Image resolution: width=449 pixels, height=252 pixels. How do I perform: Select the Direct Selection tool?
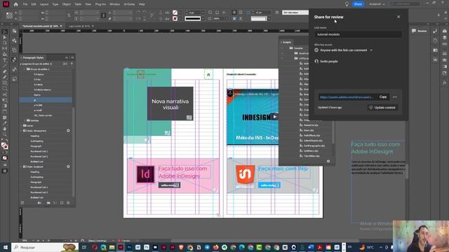[x=5, y=37]
